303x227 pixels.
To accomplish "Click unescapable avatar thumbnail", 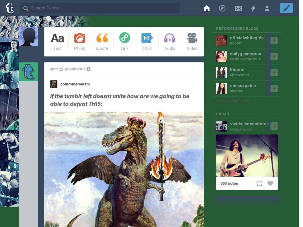I will pyautogui.click(x=221, y=89).
